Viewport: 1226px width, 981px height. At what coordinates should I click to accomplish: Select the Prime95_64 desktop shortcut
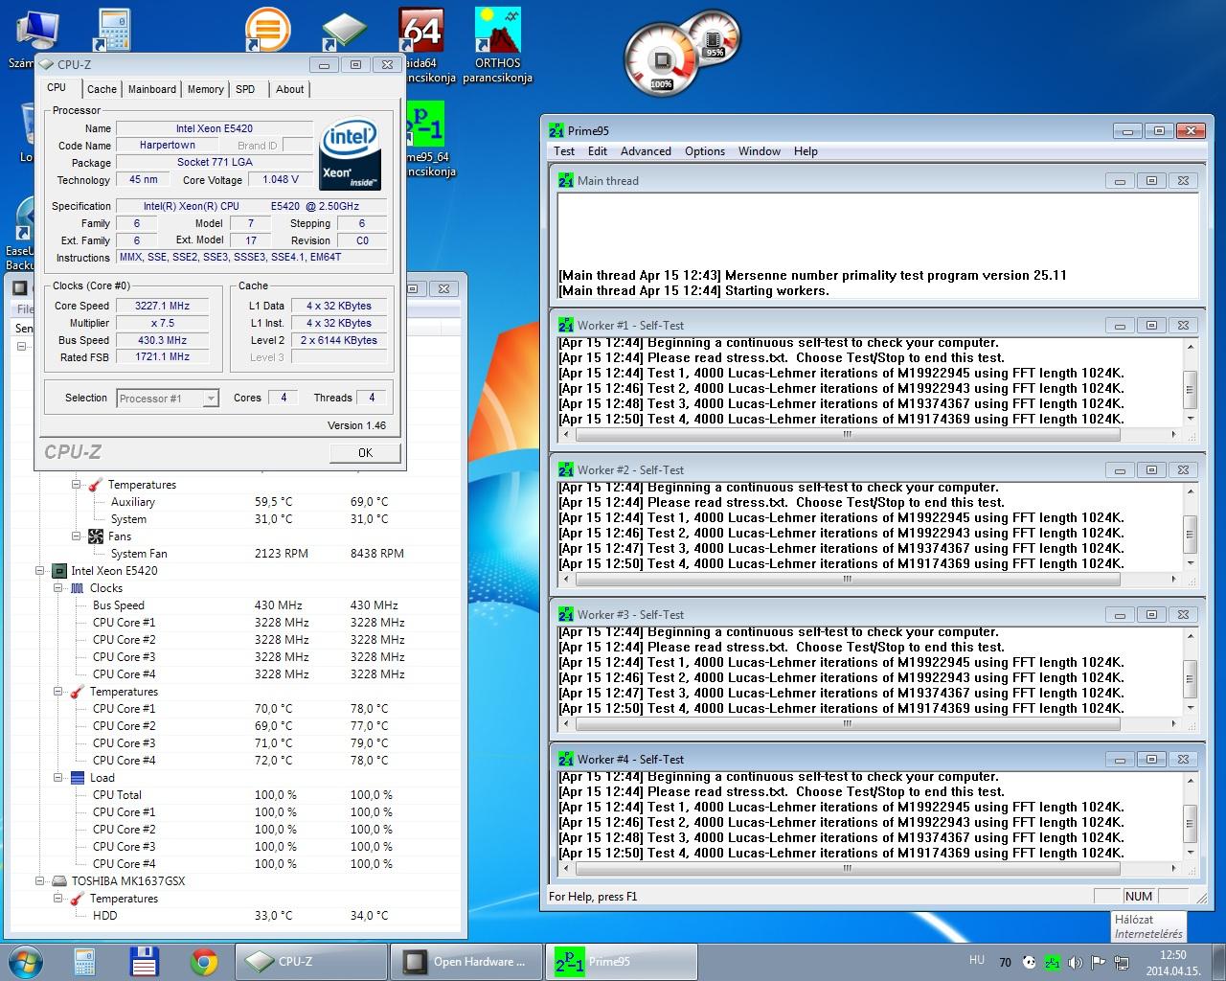tap(425, 139)
